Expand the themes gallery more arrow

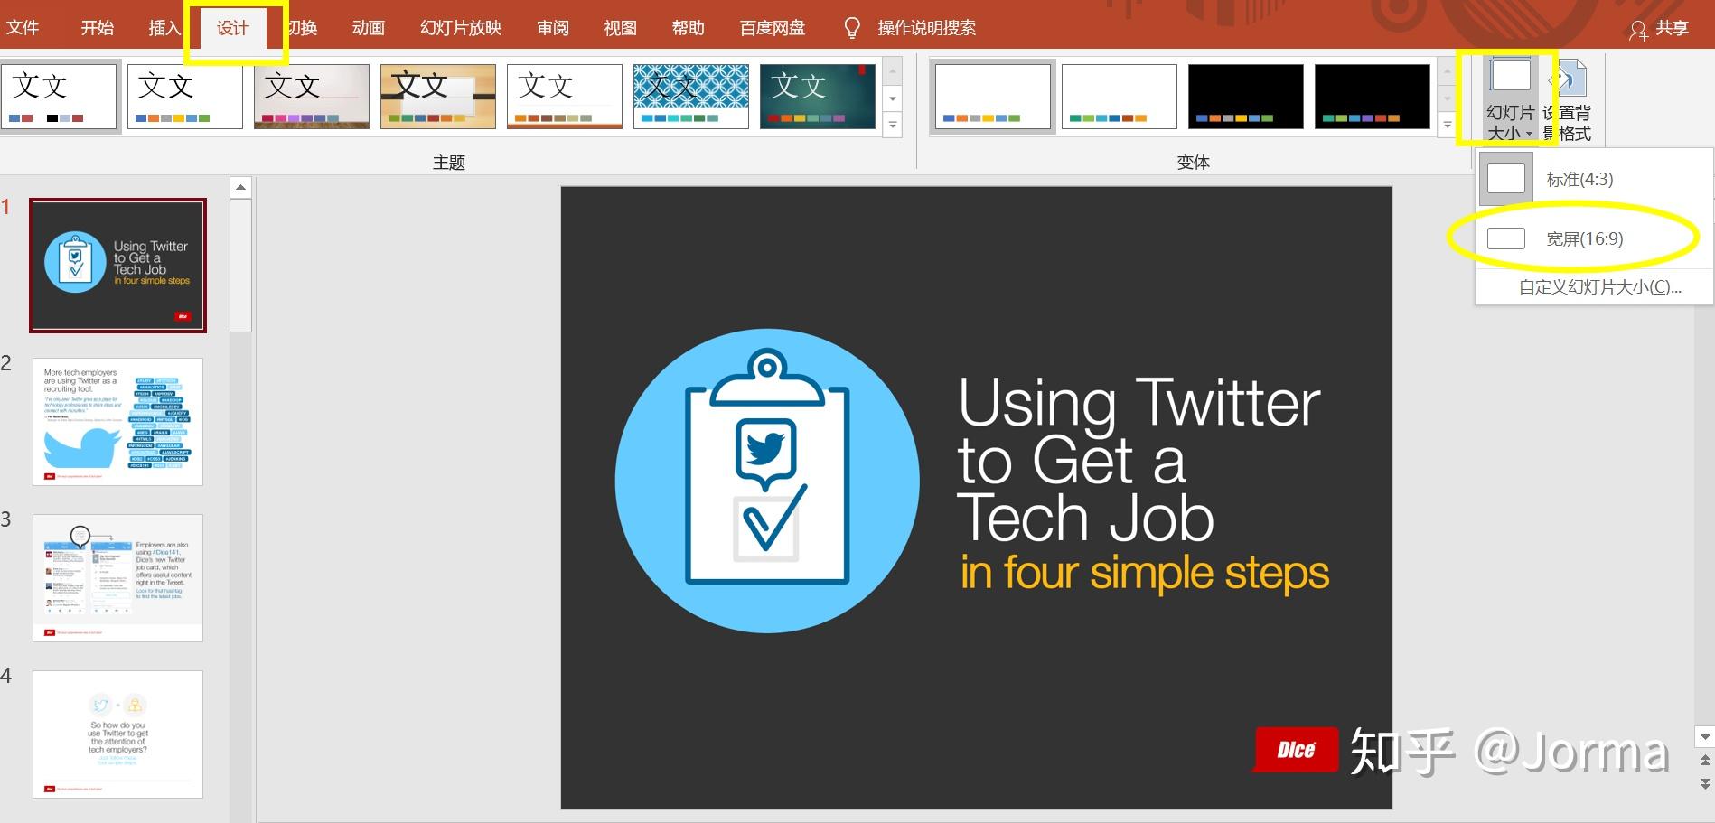[x=893, y=126]
